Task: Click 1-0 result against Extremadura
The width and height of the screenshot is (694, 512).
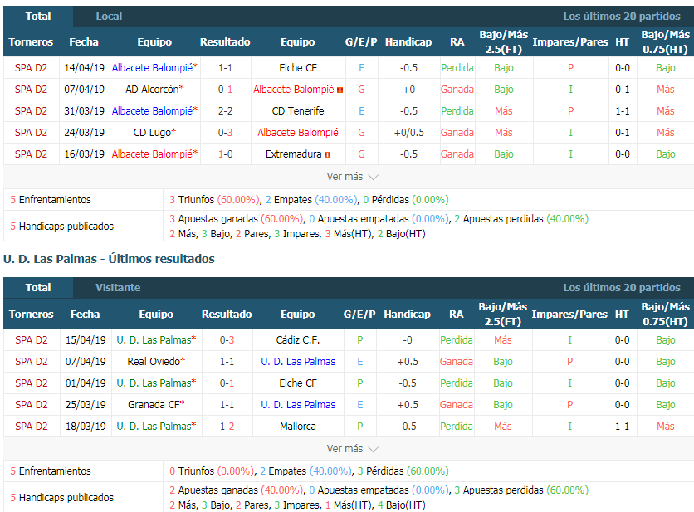Action: pyautogui.click(x=225, y=154)
